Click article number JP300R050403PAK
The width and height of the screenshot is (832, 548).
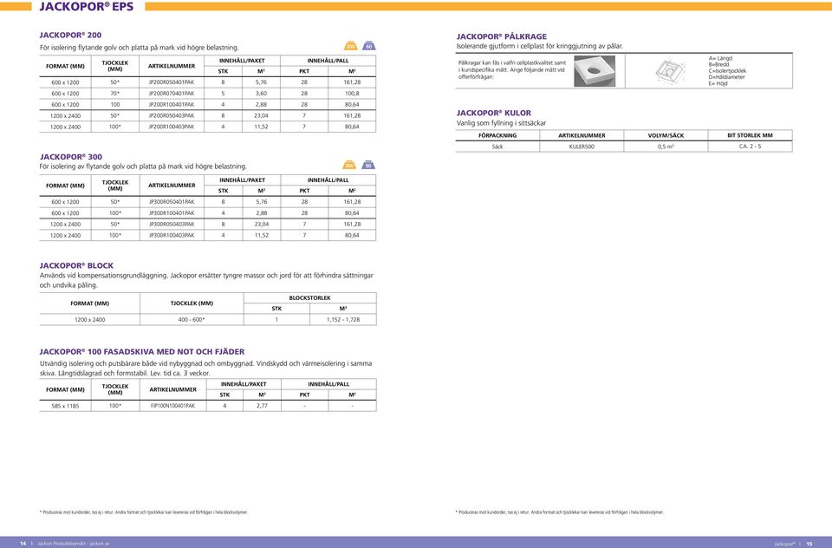[x=172, y=224]
